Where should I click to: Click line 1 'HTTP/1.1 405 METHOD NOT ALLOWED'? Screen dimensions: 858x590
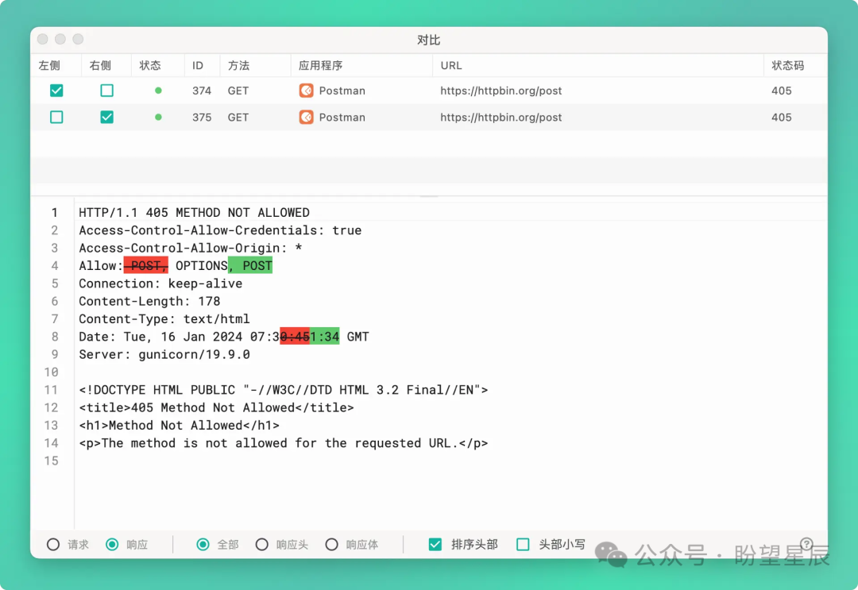[x=195, y=213]
